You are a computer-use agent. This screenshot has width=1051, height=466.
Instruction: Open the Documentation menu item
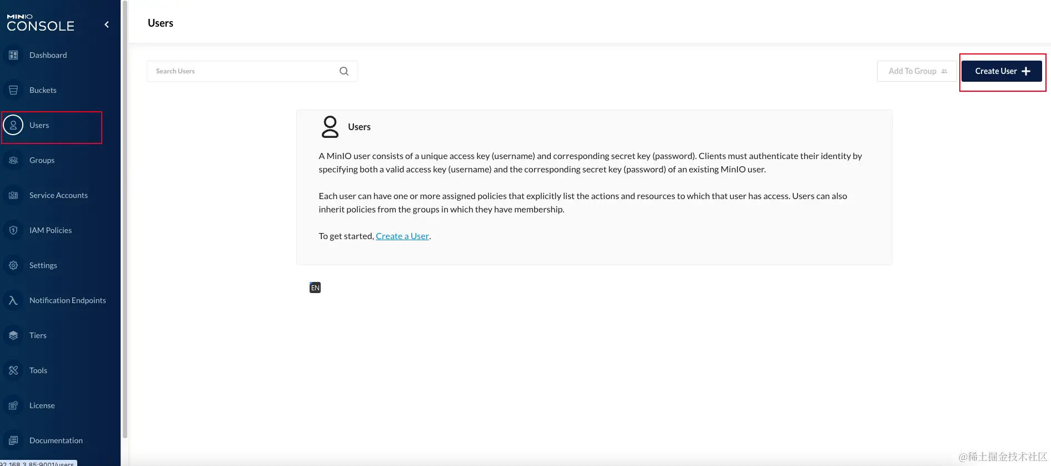click(x=56, y=440)
